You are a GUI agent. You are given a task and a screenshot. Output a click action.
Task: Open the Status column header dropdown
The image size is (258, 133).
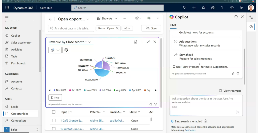(139, 112)
